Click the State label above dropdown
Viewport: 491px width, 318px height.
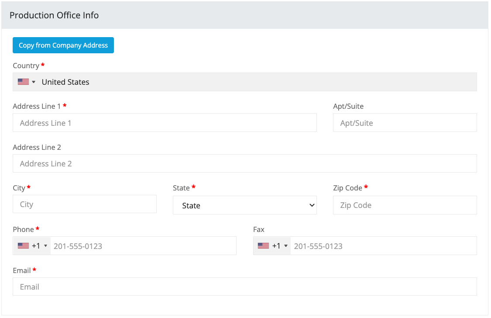pos(181,188)
